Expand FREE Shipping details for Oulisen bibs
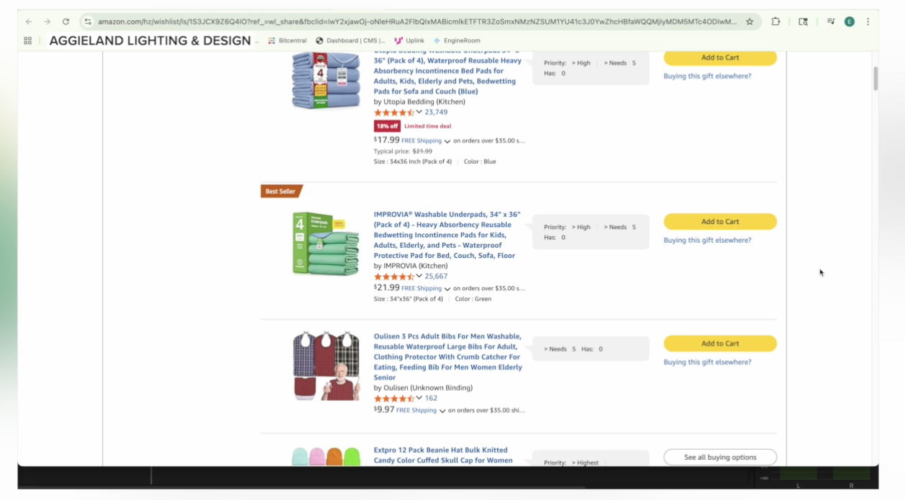 [x=442, y=411]
